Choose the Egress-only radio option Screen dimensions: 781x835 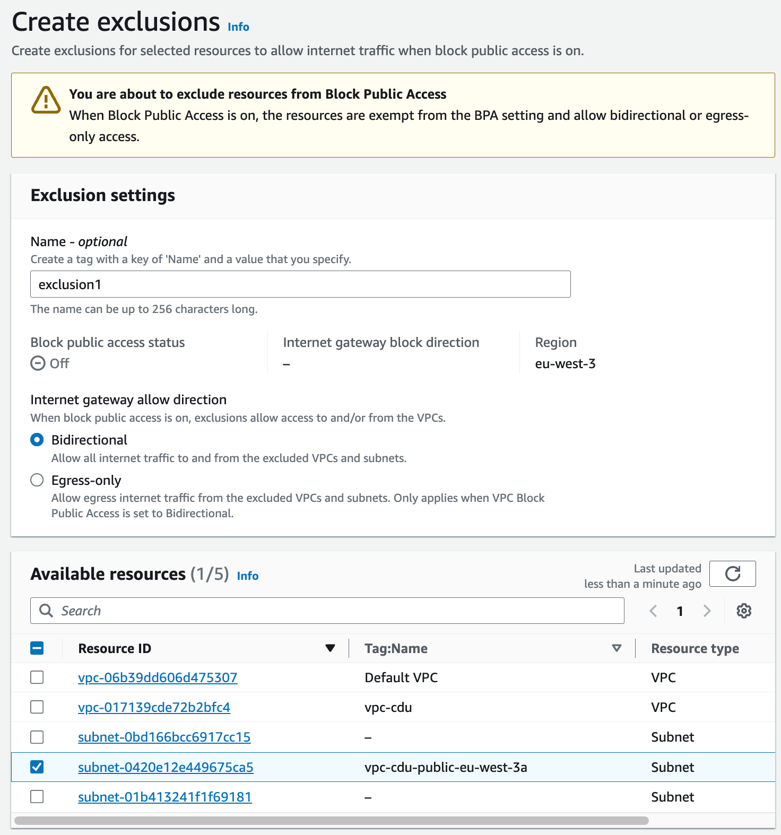(x=37, y=480)
